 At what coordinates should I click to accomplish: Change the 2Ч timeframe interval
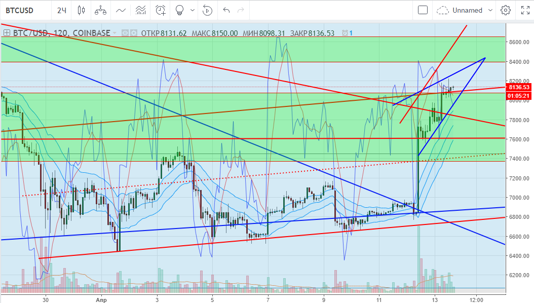61,10
